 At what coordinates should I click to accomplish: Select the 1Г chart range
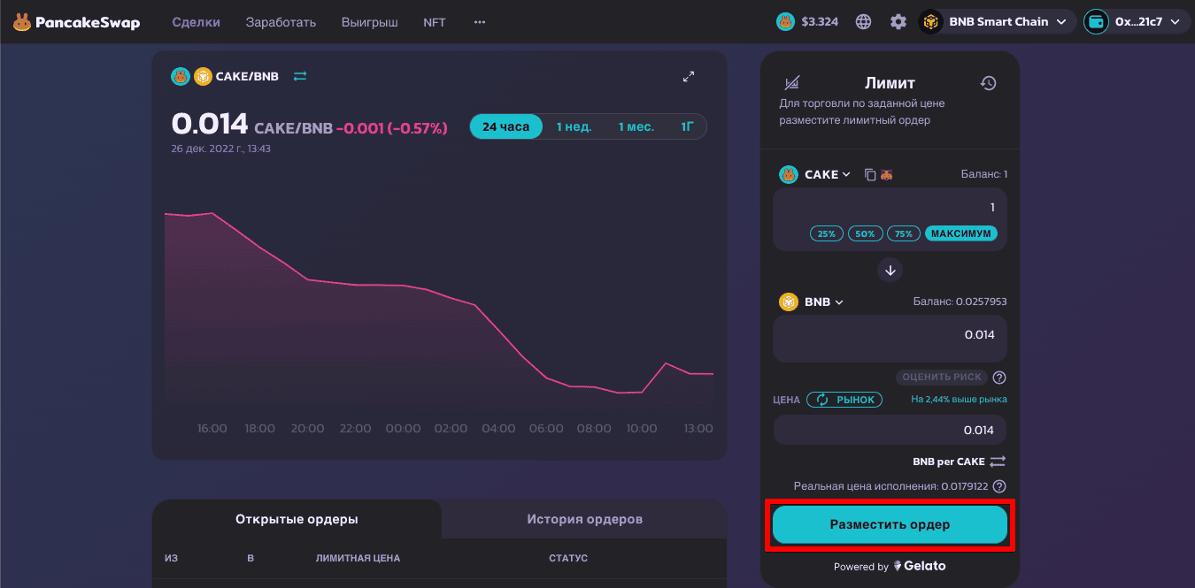[x=687, y=126]
